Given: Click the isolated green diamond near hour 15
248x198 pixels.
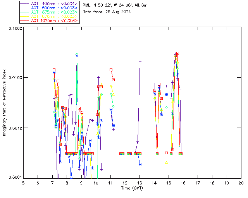Looking at the screenshot, I should pos(166,108).
